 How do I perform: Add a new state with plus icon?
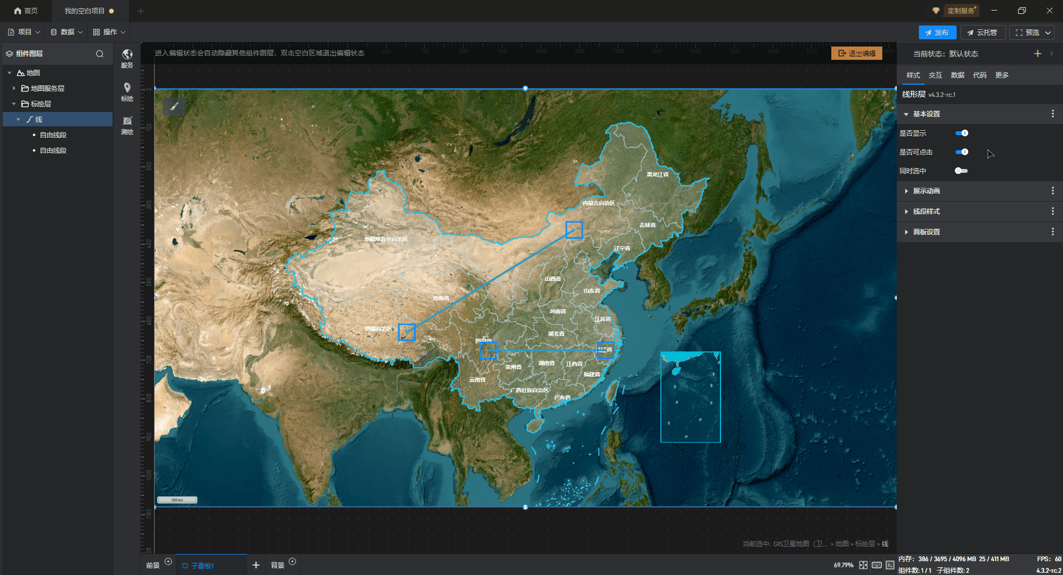[x=1038, y=54]
